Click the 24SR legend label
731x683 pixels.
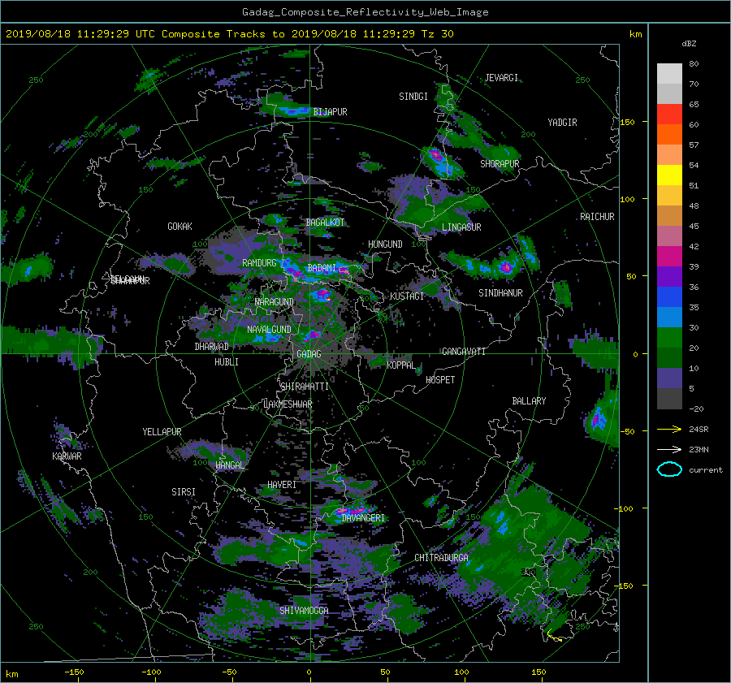tap(699, 430)
